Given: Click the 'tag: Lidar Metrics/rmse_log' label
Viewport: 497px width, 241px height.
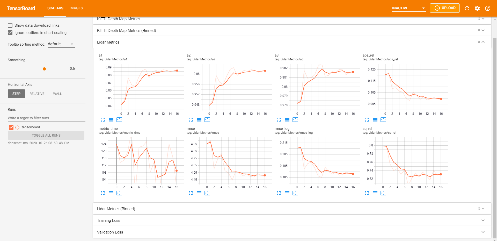Looking at the screenshot, I should pyautogui.click(x=294, y=133).
